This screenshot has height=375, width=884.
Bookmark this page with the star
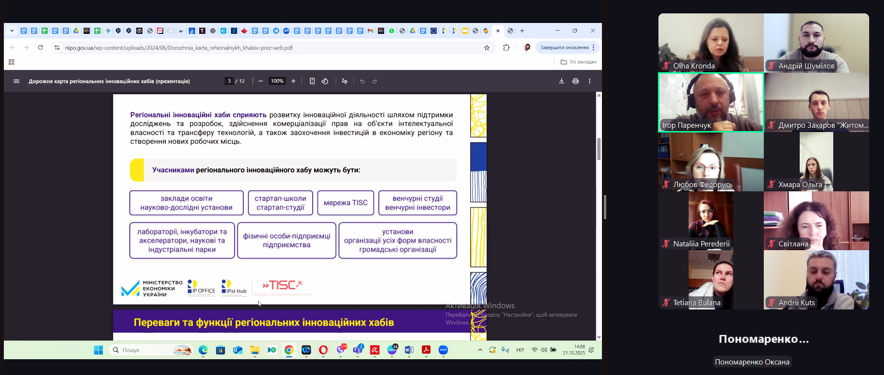click(x=487, y=48)
